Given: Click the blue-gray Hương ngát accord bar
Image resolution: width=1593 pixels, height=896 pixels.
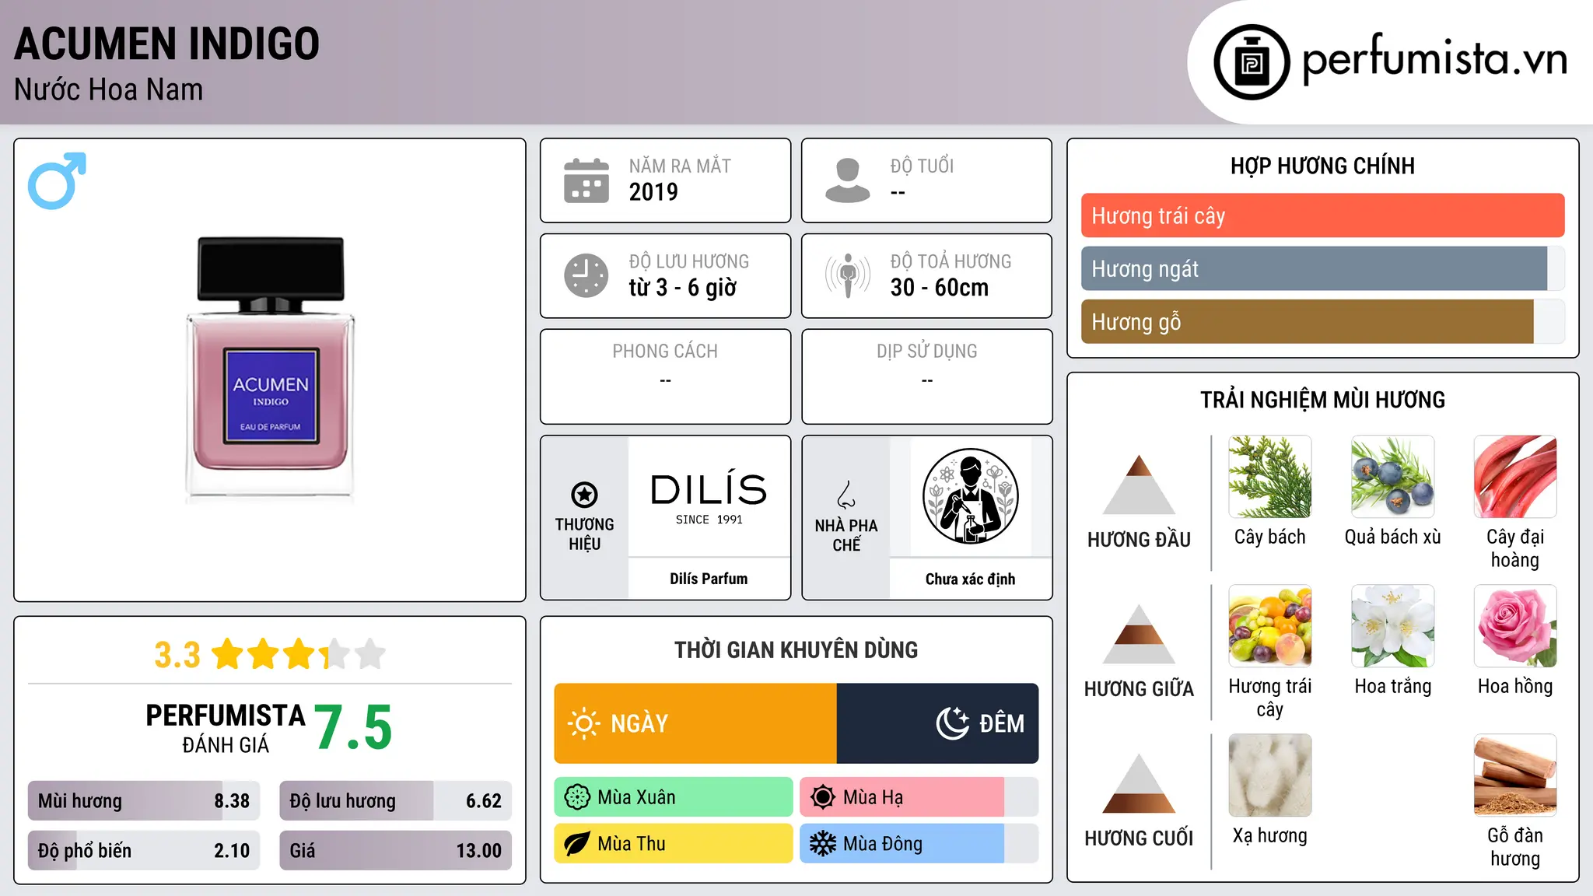Looking at the screenshot, I should pos(1322,268).
